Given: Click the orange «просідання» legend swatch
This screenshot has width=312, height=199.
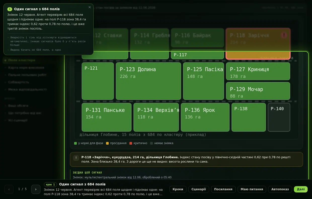Looking at the screenshot, I should coord(107,143).
